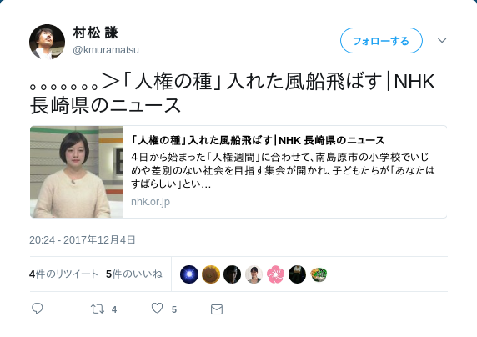Open the blue glowing star liker avatar

pos(189,274)
